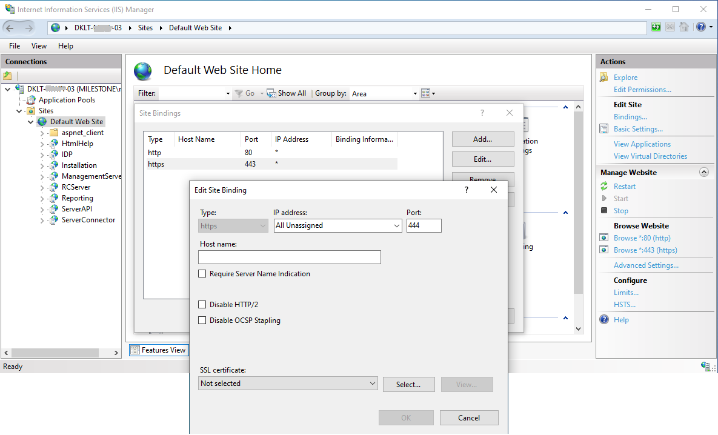
Task: Select Application Pools icon in tree
Action: pyautogui.click(x=31, y=100)
